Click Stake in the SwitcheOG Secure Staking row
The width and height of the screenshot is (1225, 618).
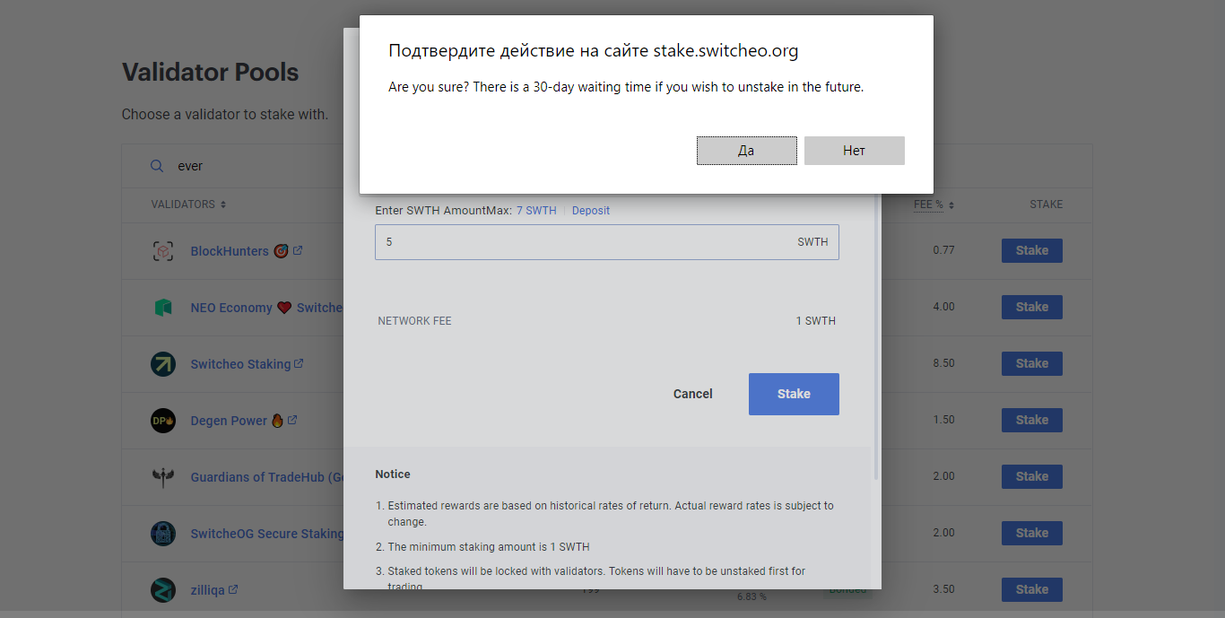tap(1031, 534)
